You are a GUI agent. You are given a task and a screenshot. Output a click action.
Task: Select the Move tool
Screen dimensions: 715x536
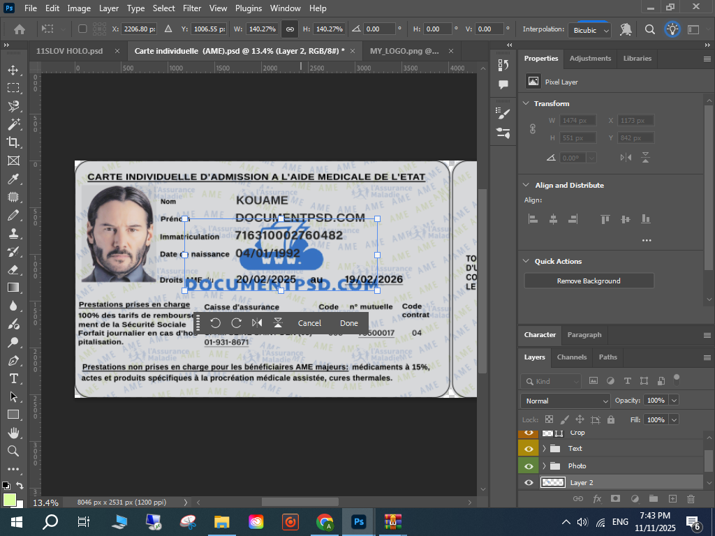pos(13,70)
